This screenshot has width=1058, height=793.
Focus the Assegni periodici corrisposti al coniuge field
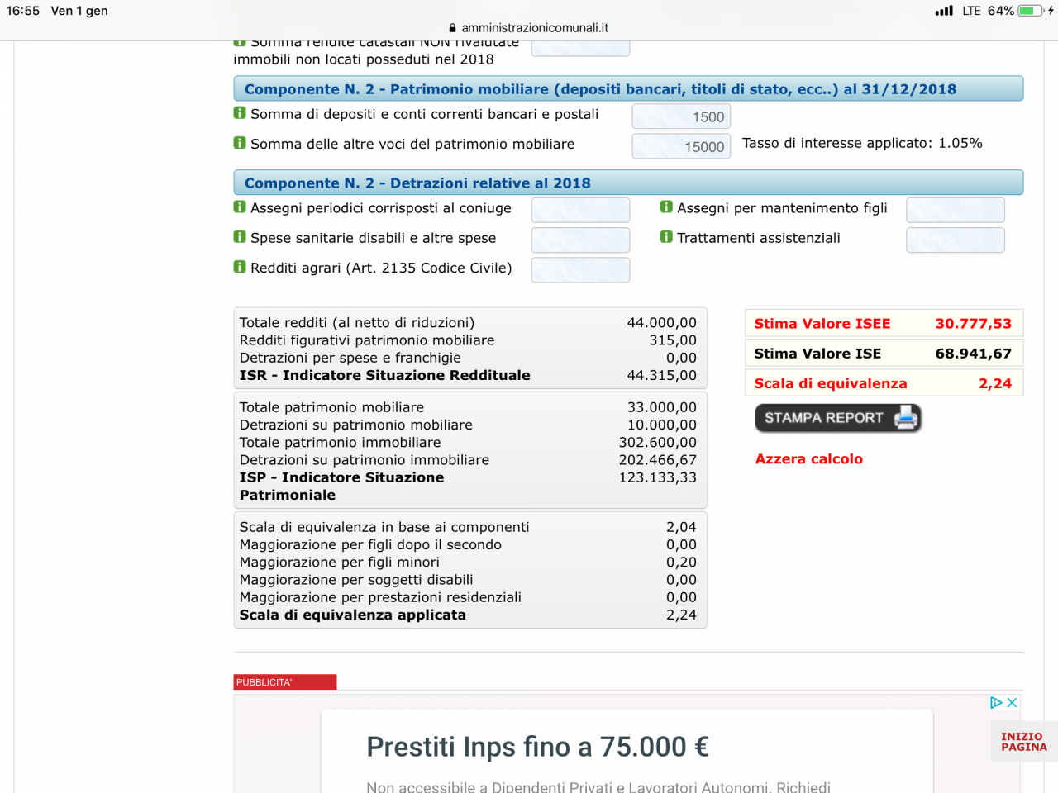coord(580,210)
